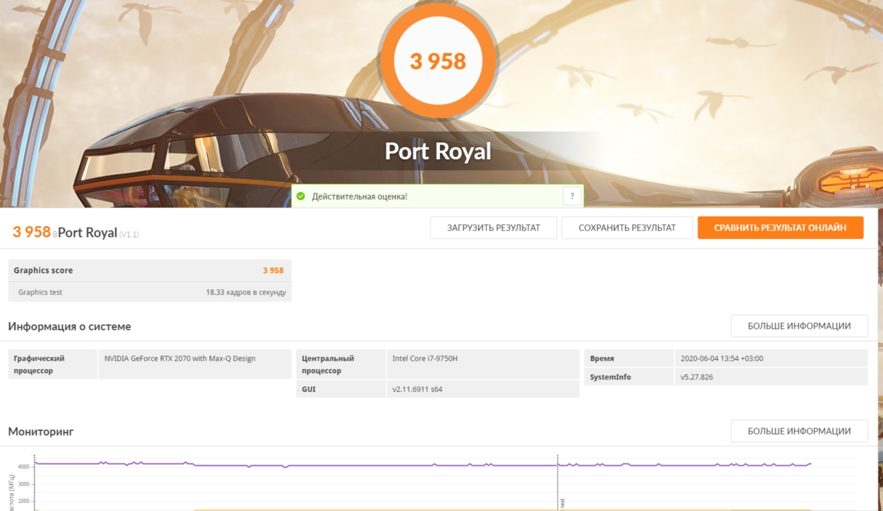Click 'NVIDIA GeForce RTX 2070 with Max-Q Design'
883x511 pixels.
pos(180,358)
